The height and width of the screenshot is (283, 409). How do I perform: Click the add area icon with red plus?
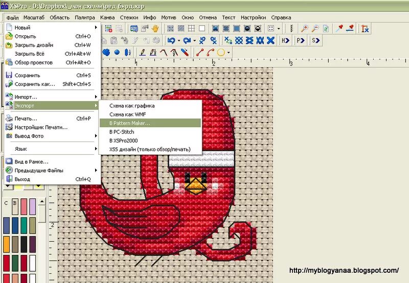coord(108,29)
